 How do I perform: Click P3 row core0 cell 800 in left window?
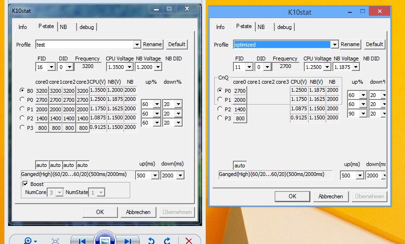(x=42, y=128)
